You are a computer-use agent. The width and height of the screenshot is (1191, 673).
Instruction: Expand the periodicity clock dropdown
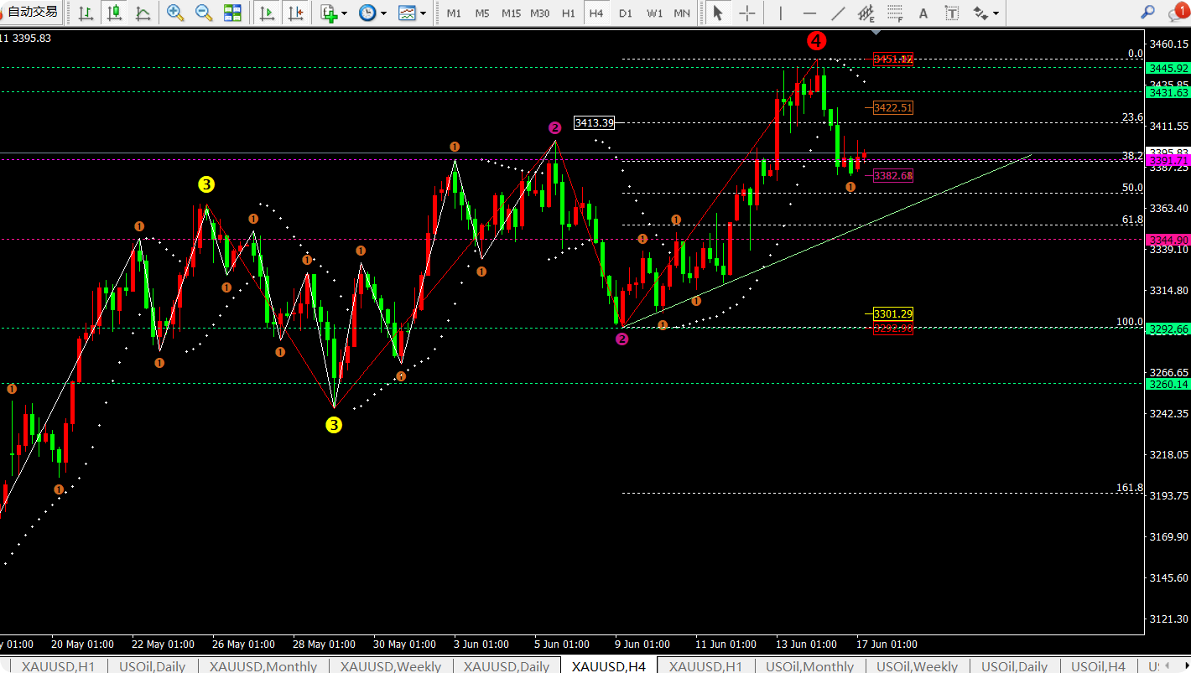pyautogui.click(x=383, y=13)
